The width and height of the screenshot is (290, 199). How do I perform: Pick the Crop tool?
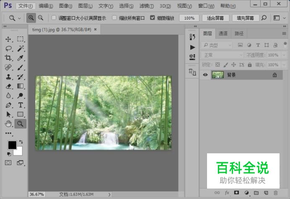[8, 58]
